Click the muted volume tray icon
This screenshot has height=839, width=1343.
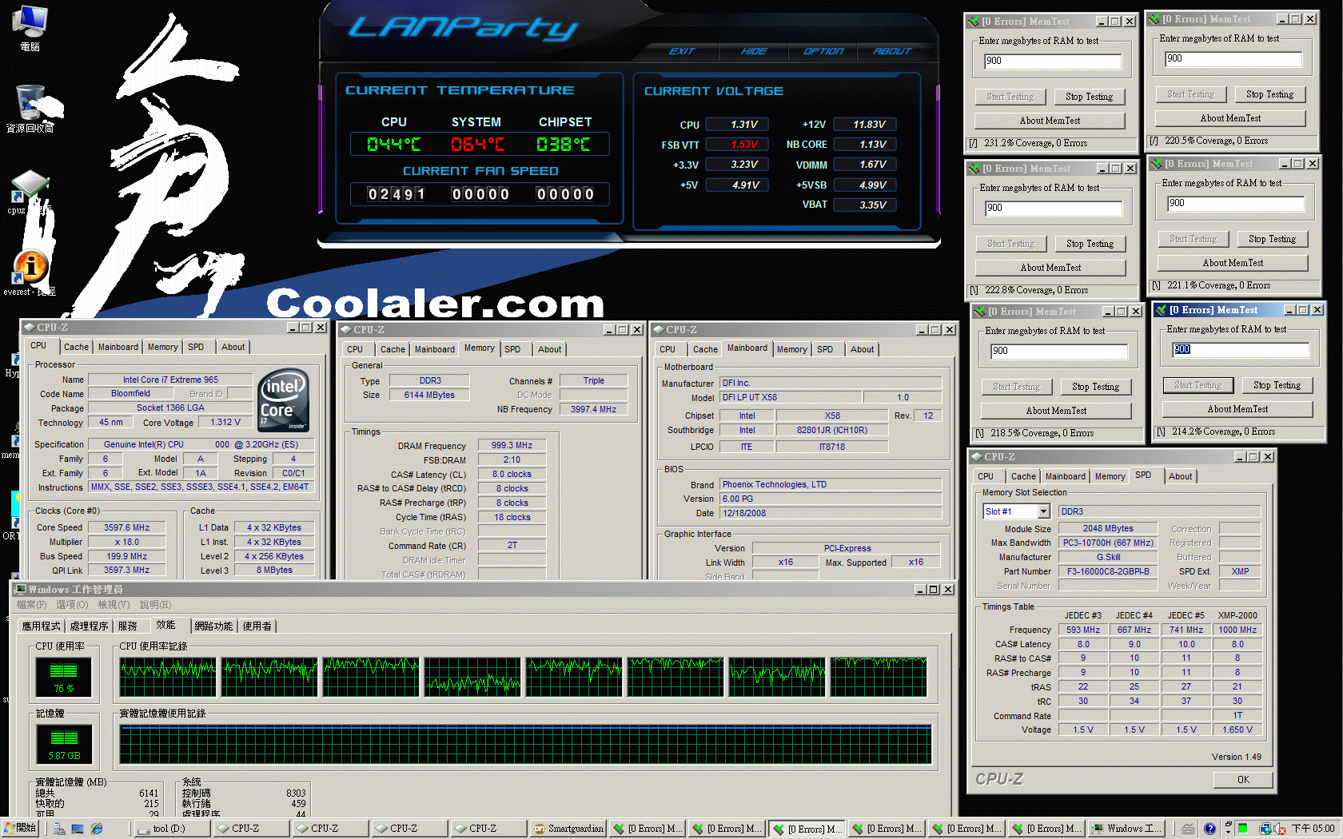point(1280,829)
